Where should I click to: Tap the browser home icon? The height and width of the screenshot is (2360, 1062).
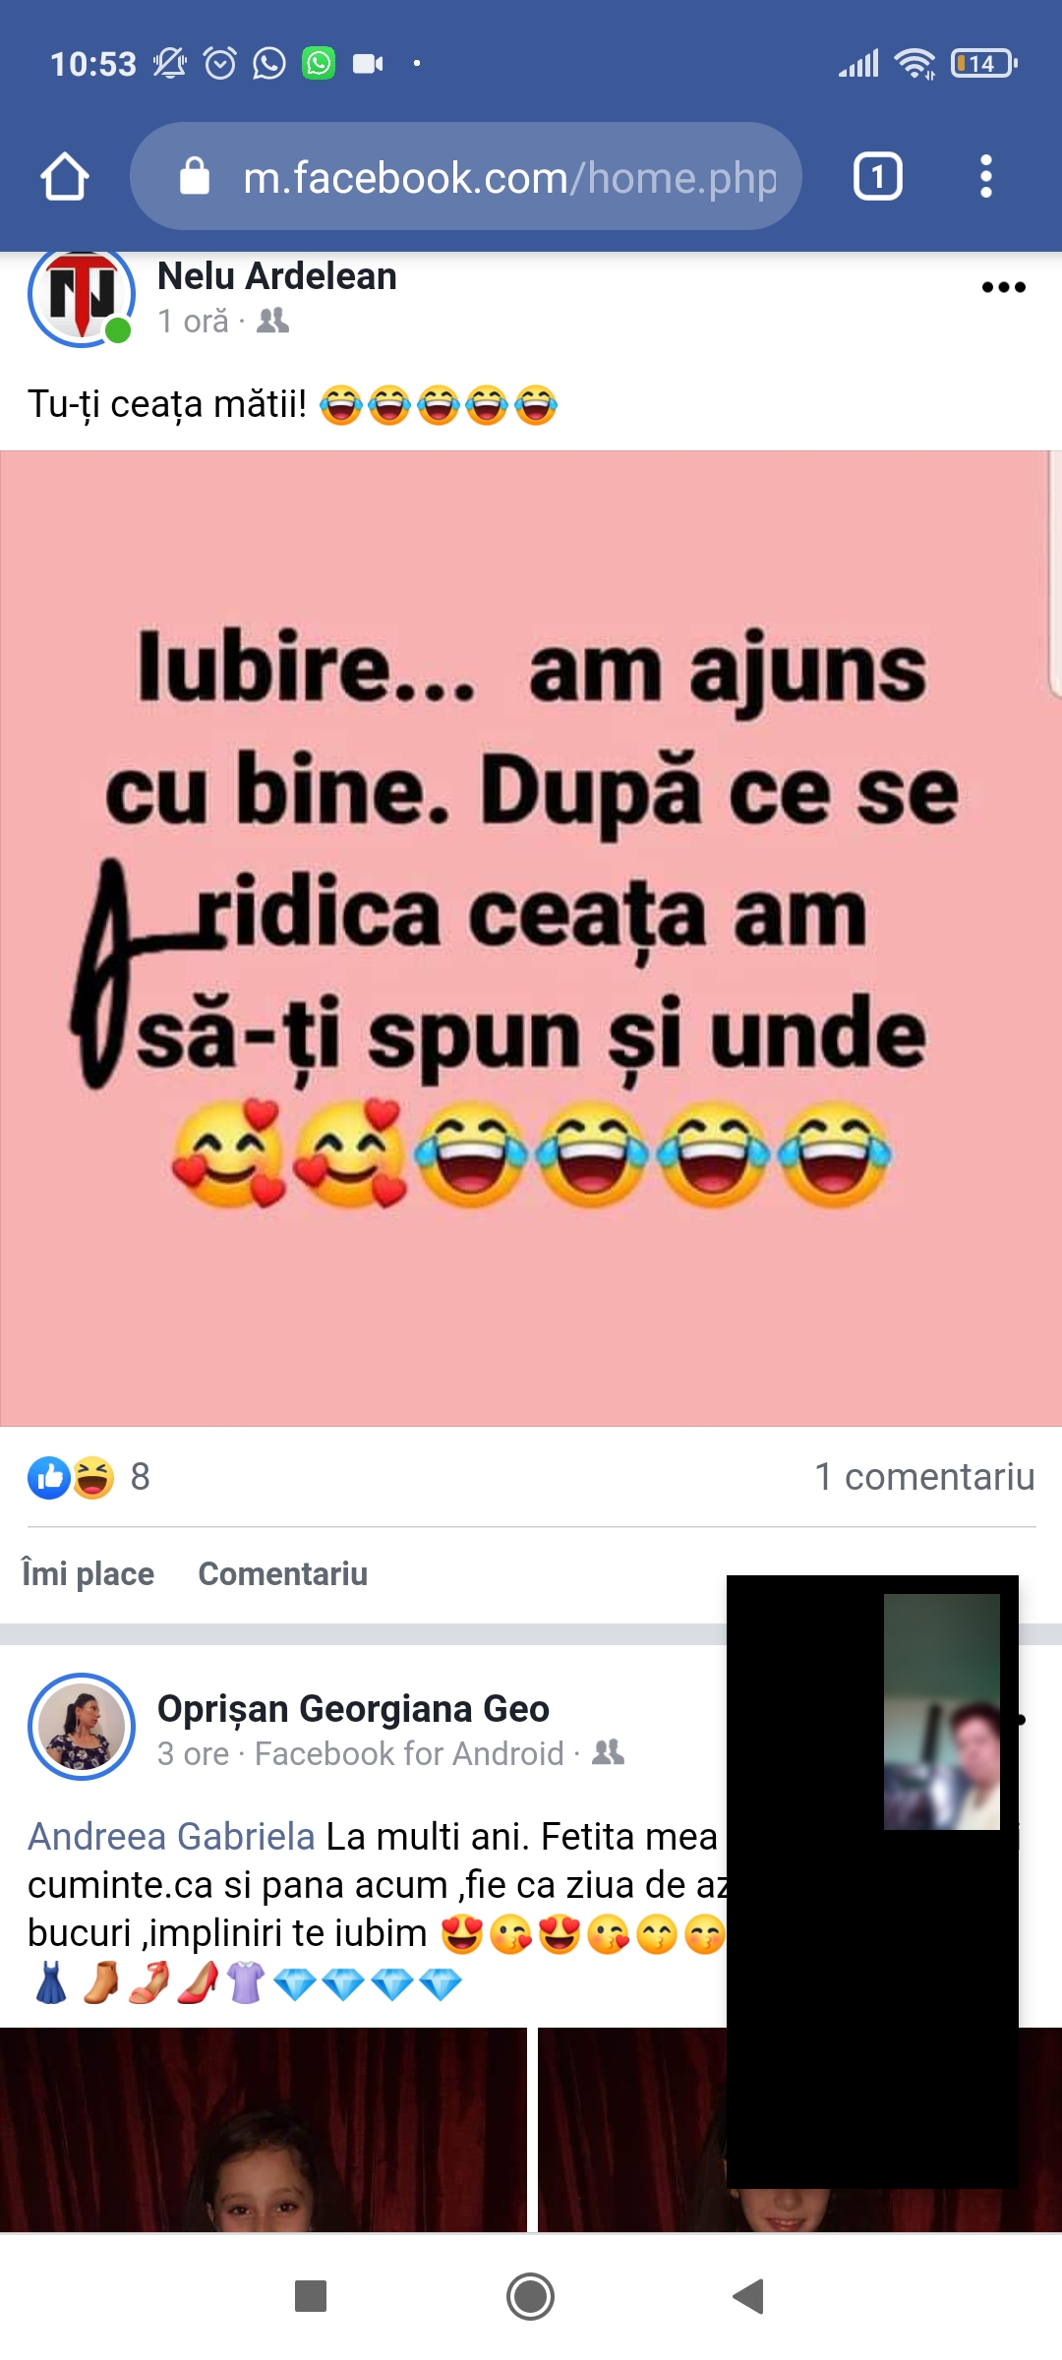click(65, 177)
